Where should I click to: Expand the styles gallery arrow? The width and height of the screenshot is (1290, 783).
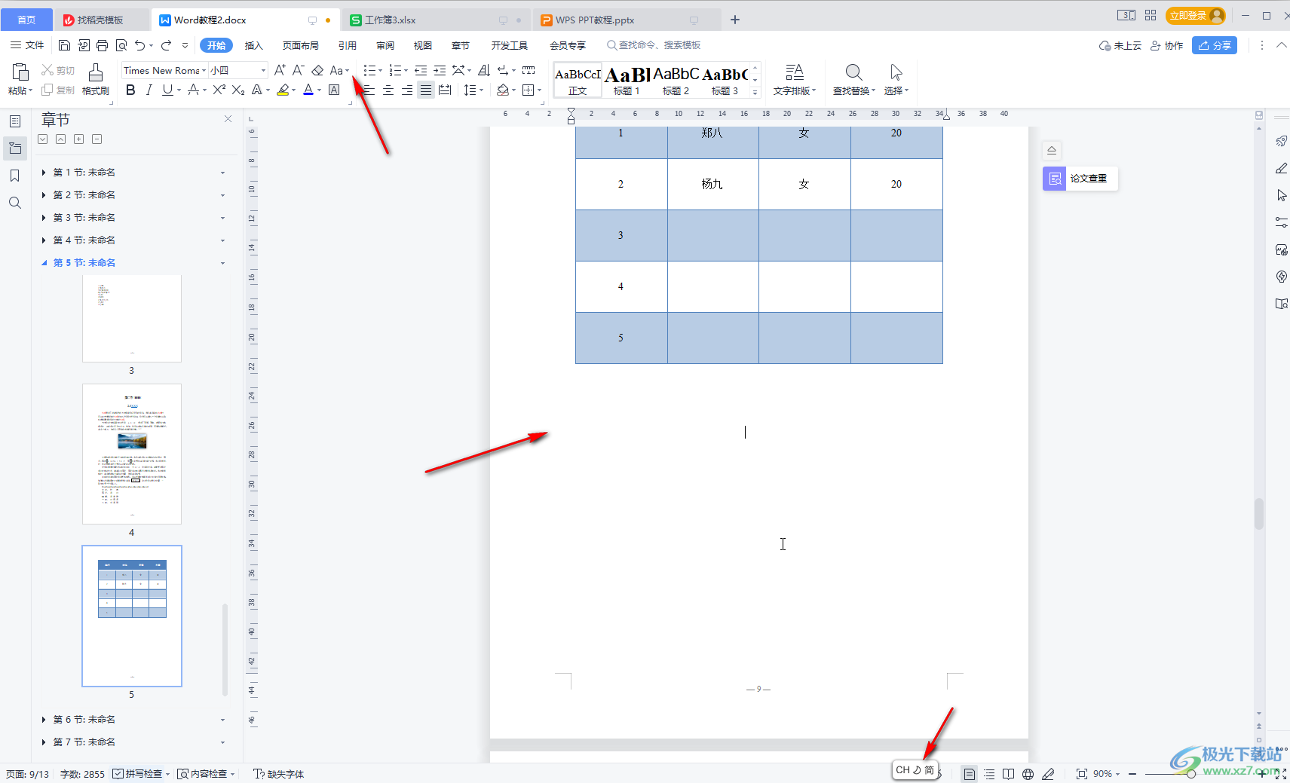coord(755,92)
